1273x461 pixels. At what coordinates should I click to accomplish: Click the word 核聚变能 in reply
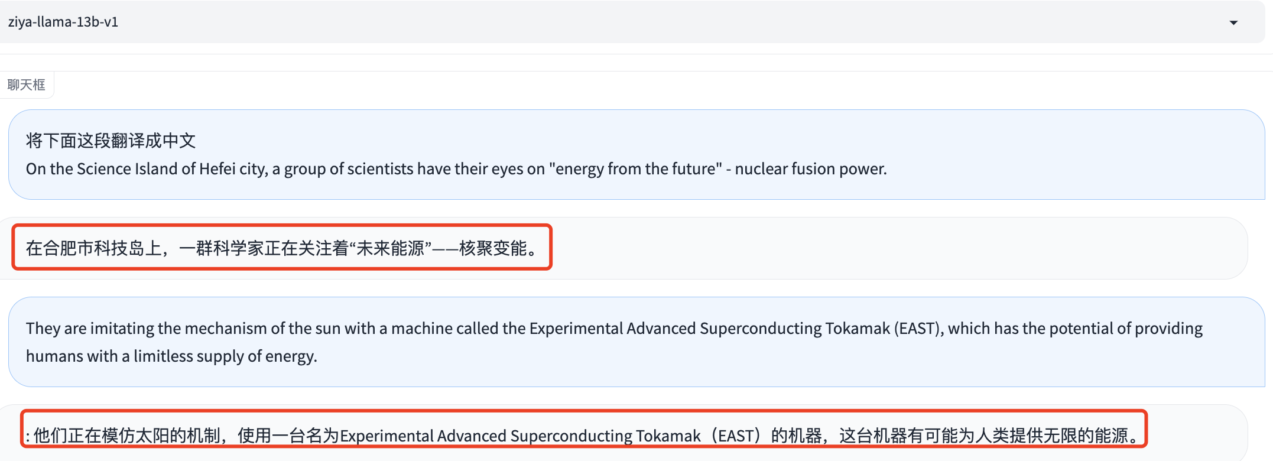click(x=493, y=248)
